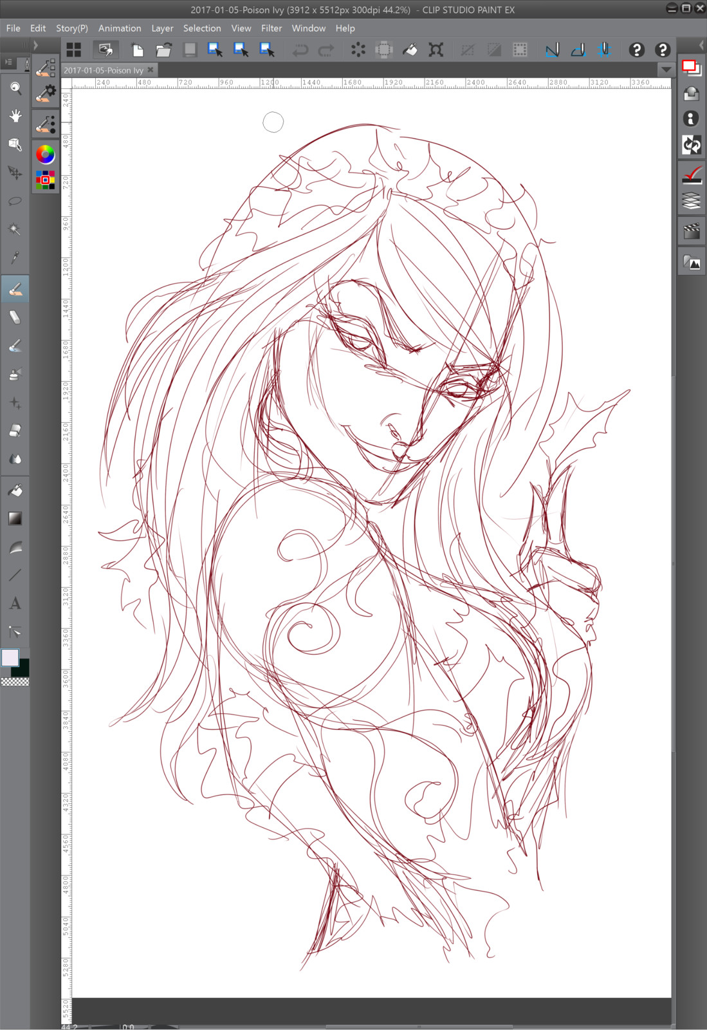Select the Auto select magic wand tool

coord(15,229)
